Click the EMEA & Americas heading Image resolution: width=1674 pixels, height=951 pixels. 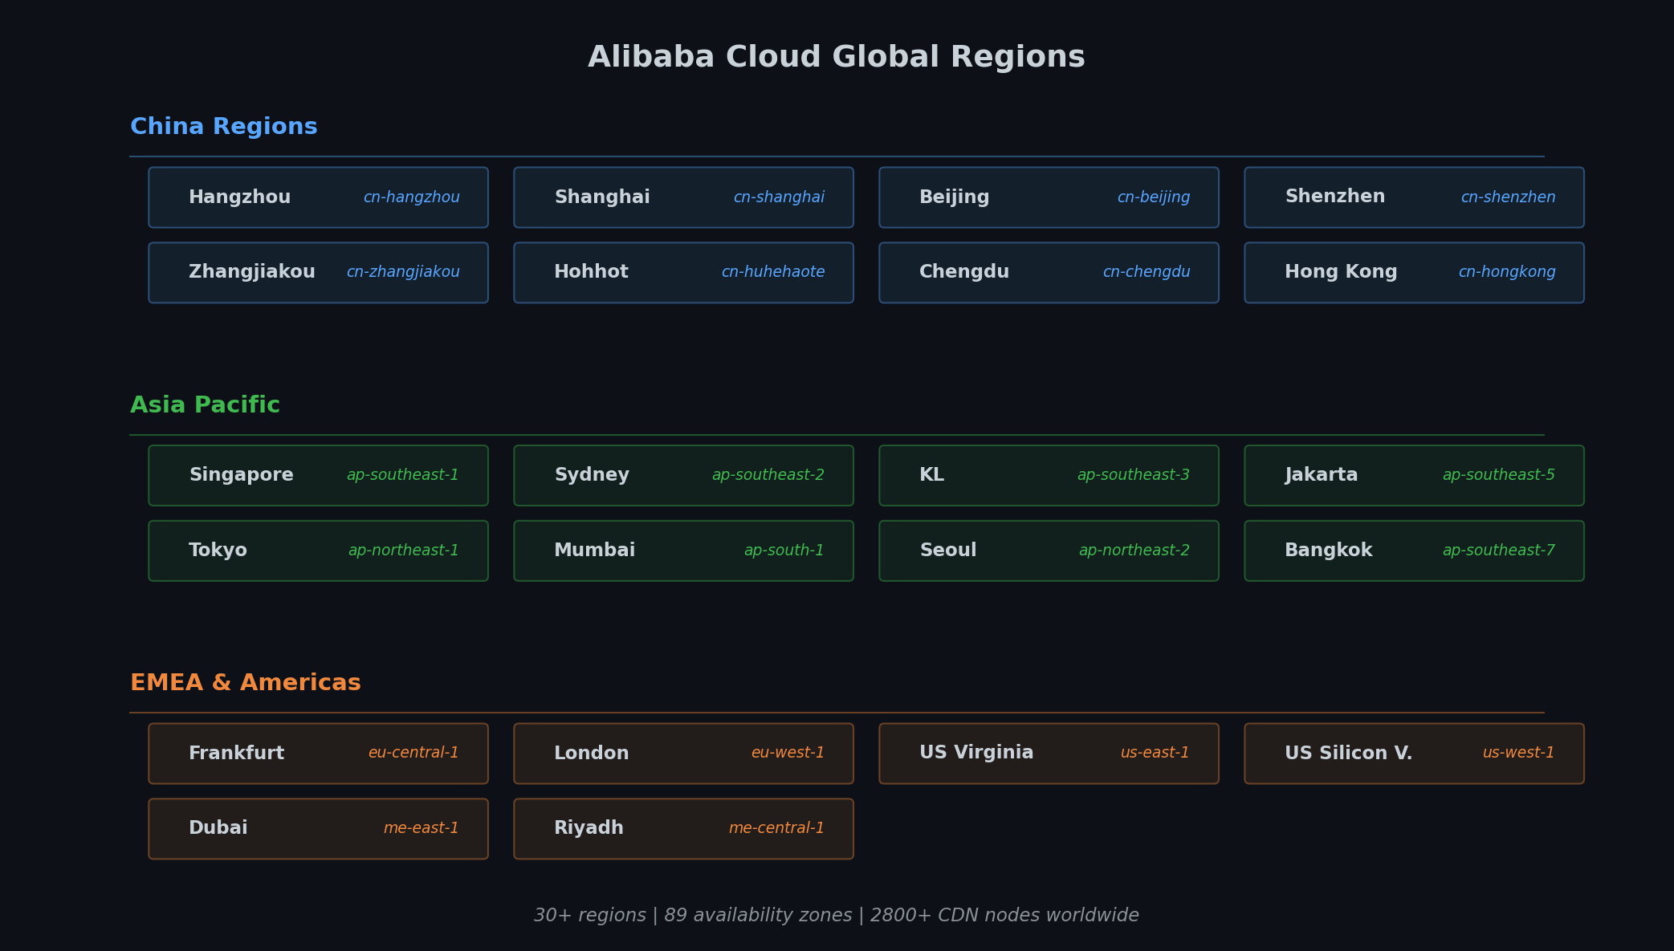tap(246, 683)
